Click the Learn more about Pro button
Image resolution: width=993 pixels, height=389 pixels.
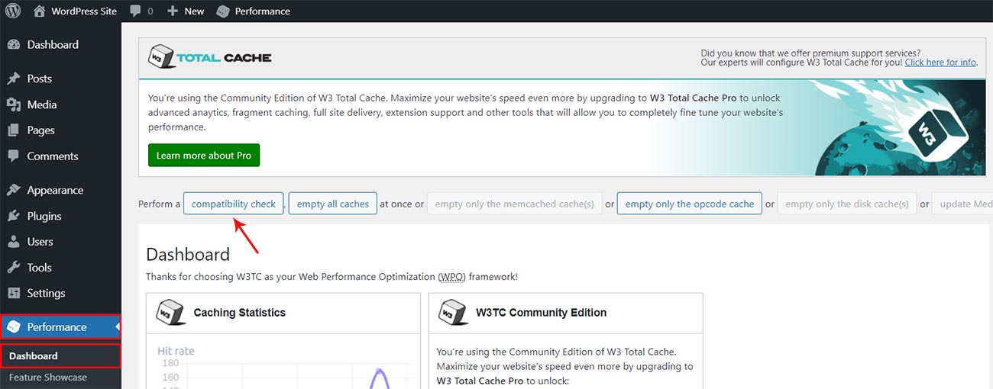pos(204,156)
